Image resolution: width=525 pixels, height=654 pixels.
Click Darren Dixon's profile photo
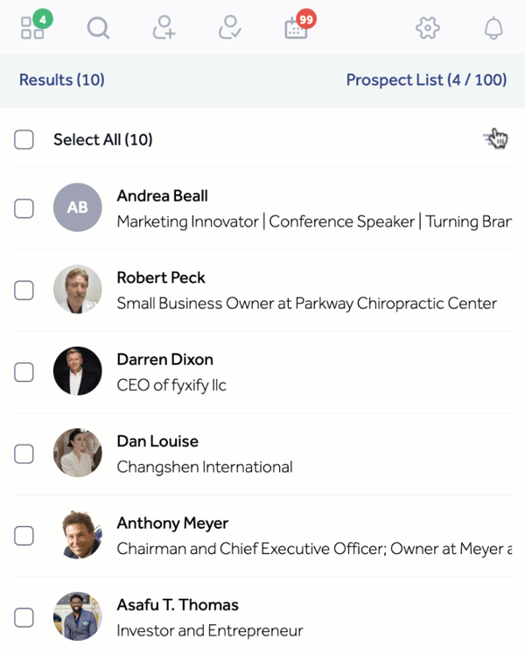pos(78,371)
